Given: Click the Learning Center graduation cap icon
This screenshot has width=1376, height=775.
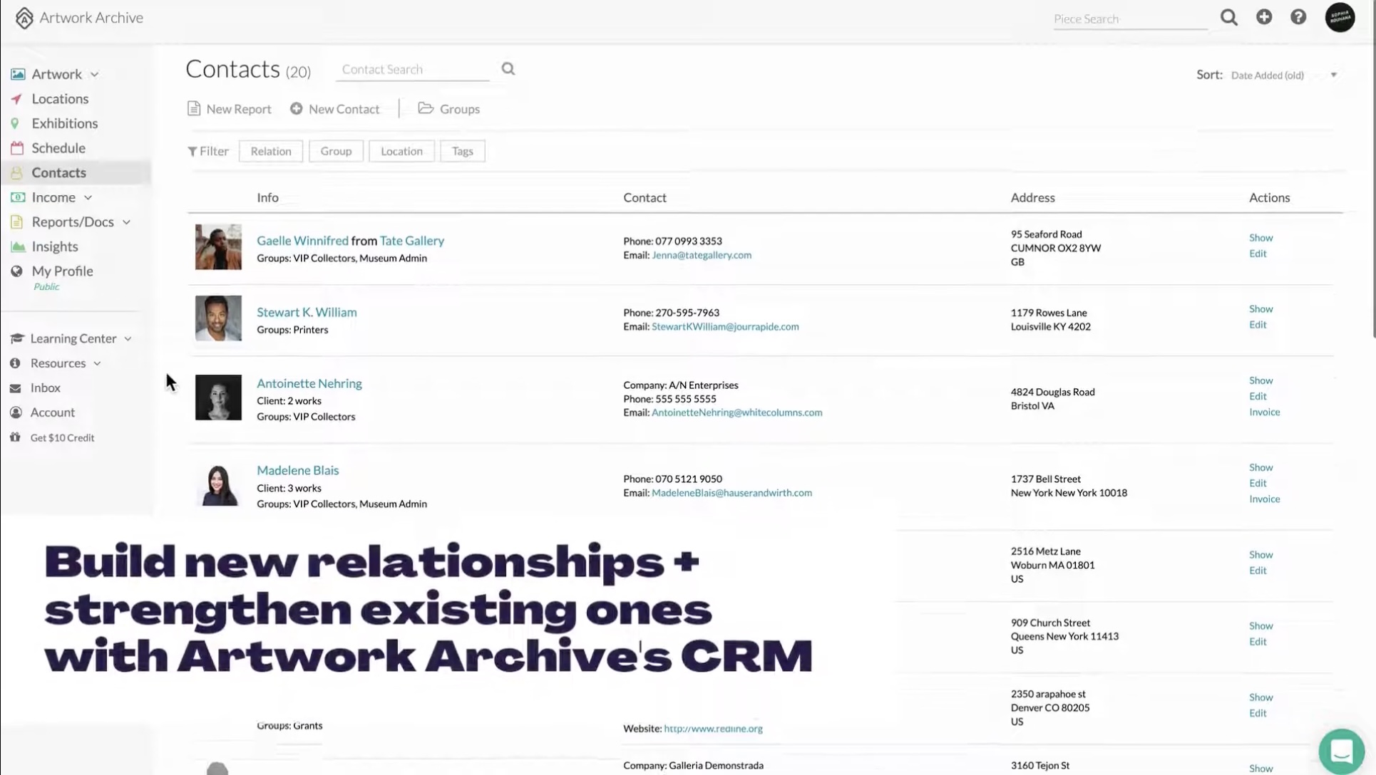Looking at the screenshot, I should [17, 338].
